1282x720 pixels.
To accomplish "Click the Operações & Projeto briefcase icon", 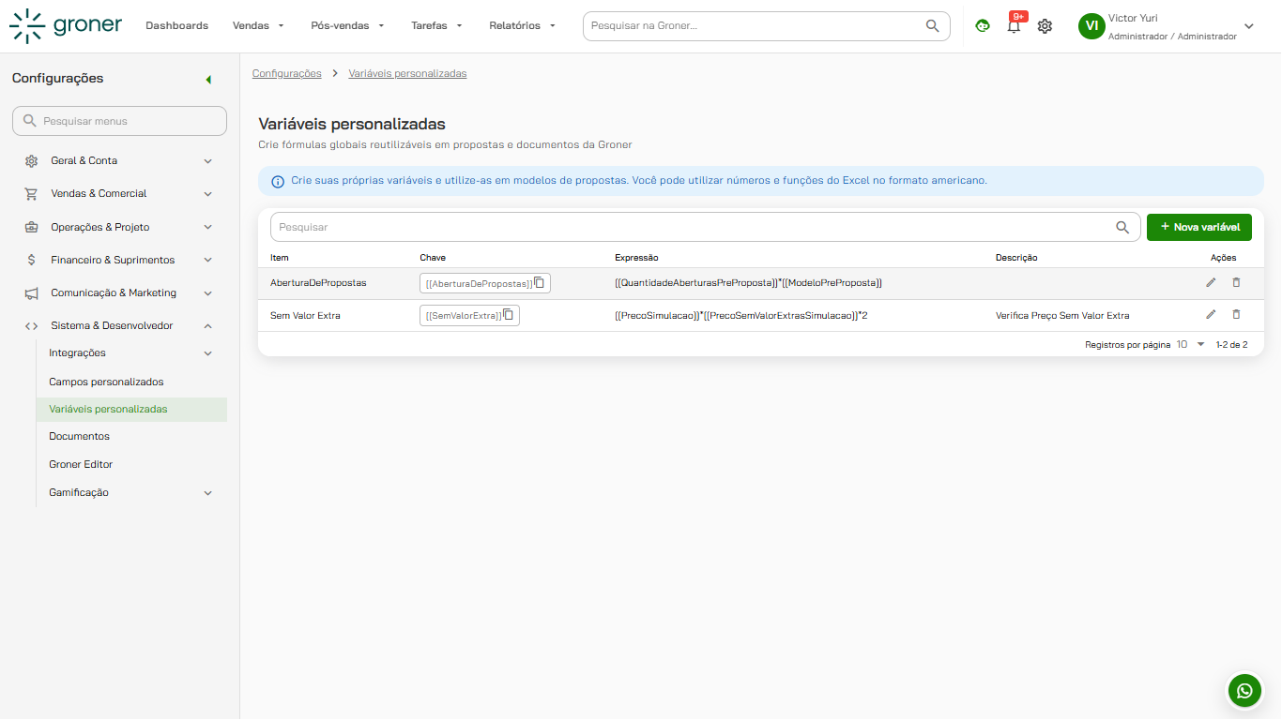I will [x=32, y=227].
